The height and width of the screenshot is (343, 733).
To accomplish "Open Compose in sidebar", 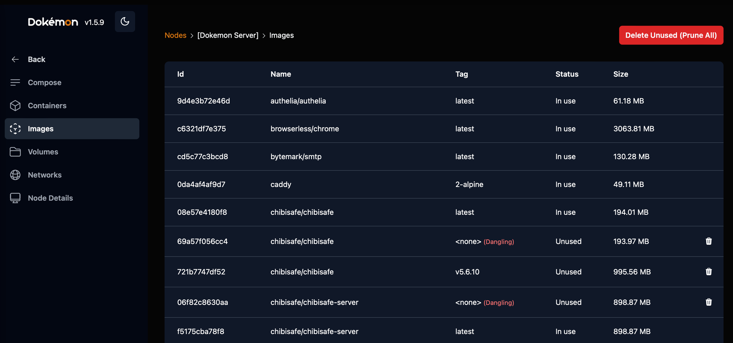I will pos(72,82).
